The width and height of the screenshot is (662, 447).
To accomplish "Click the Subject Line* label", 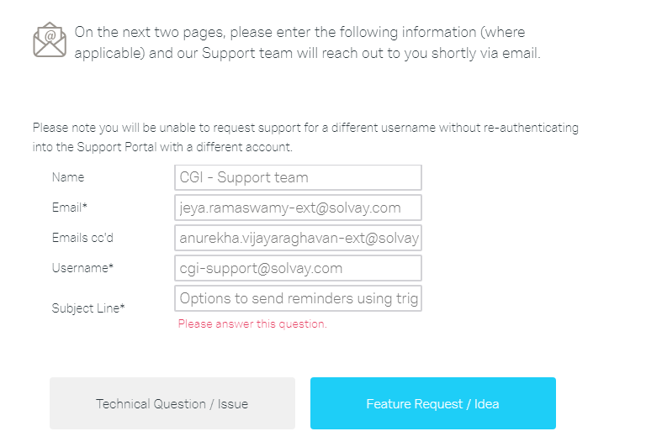I will (x=88, y=308).
